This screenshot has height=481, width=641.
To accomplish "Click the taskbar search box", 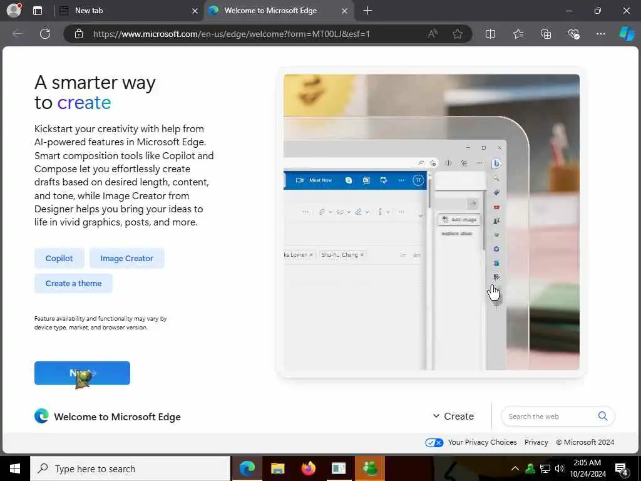I will 130,468.
